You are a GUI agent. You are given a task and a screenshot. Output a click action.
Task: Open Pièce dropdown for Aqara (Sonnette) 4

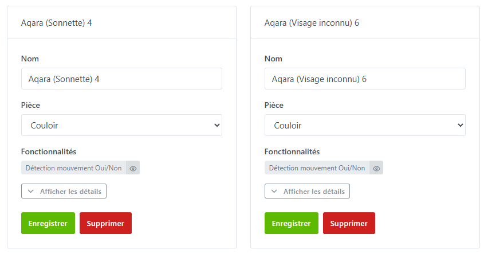[x=121, y=125]
